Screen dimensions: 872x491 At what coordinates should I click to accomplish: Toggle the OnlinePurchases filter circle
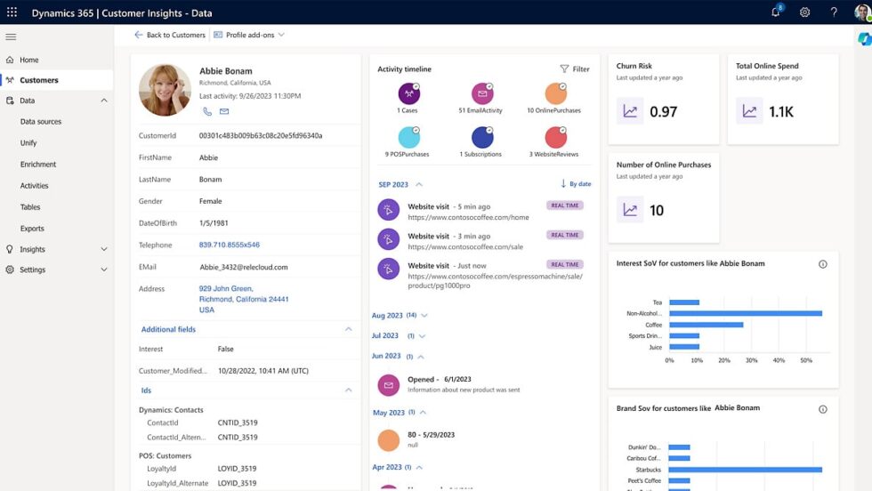(x=555, y=93)
